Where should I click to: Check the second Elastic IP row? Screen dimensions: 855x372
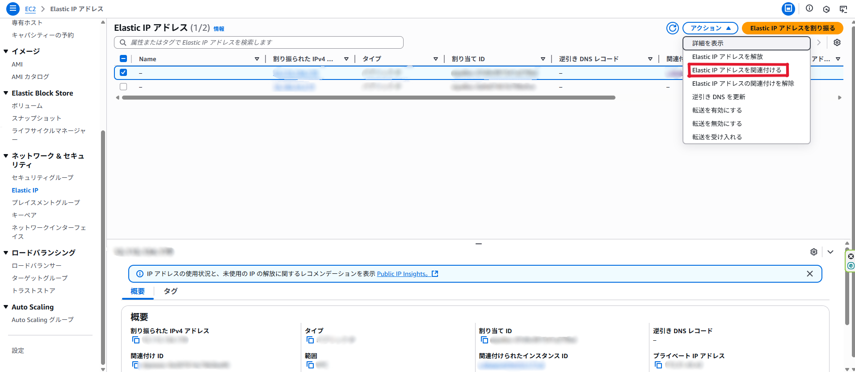tap(124, 87)
